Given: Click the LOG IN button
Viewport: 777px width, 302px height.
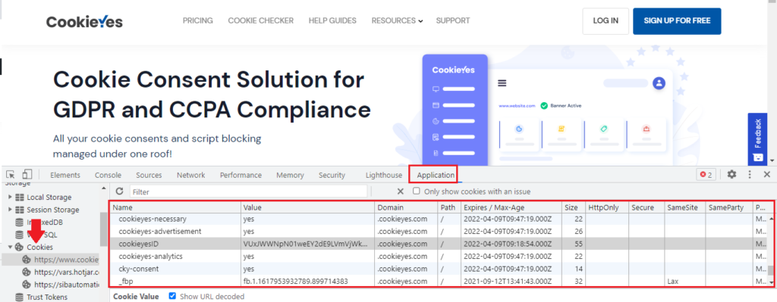Looking at the screenshot, I should [x=606, y=20].
